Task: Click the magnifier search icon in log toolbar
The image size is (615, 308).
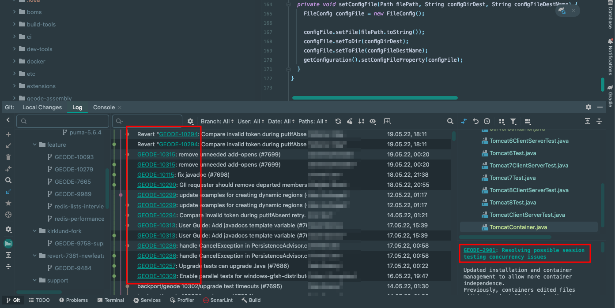Action: [x=450, y=121]
